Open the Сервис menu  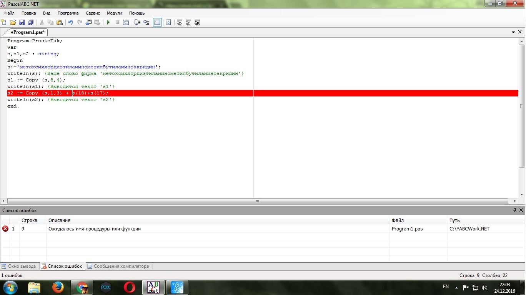(x=93, y=13)
